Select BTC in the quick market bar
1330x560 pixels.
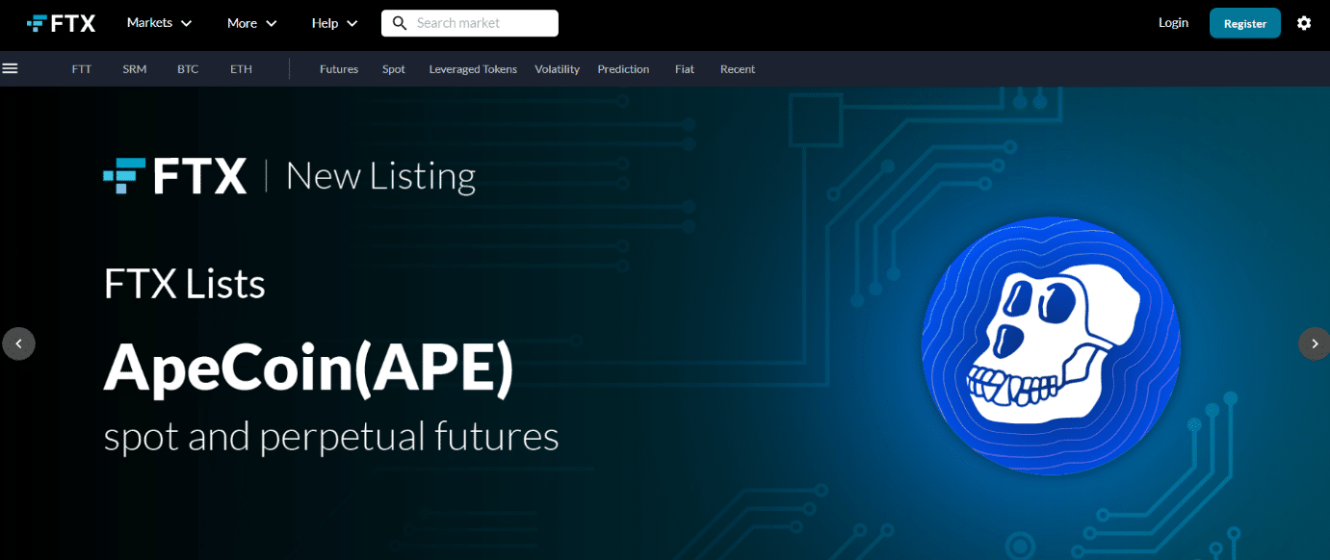point(188,69)
